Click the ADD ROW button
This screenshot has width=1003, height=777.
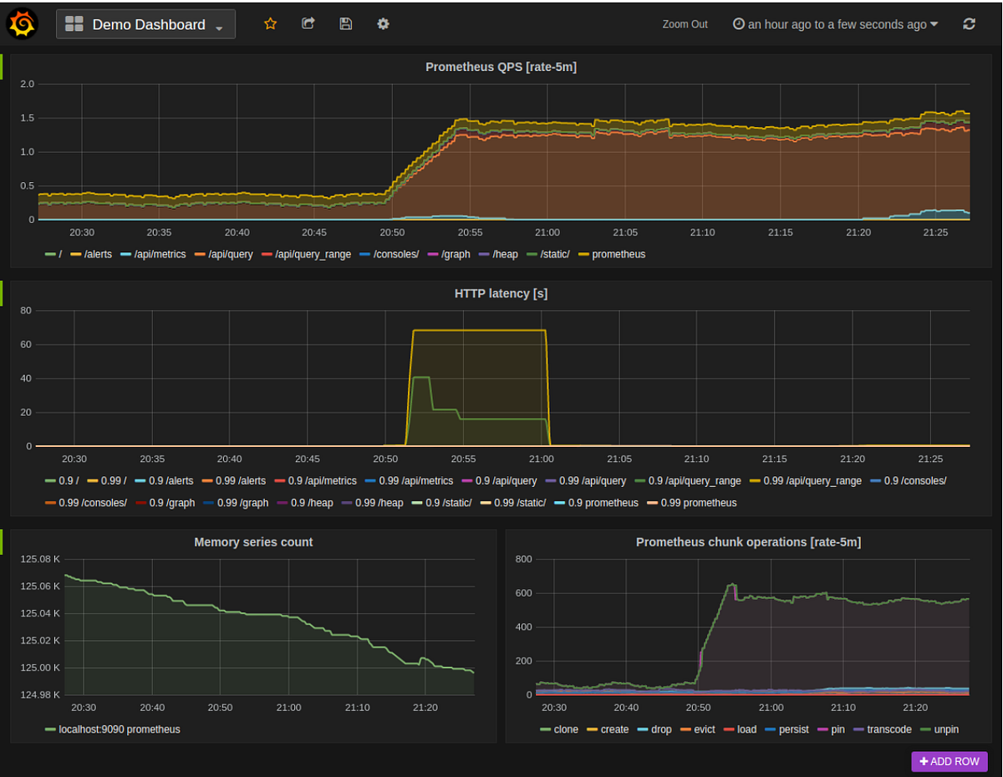(x=950, y=761)
